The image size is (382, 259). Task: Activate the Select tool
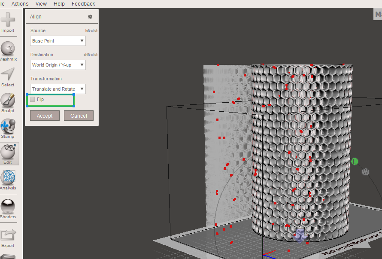pos(8,74)
